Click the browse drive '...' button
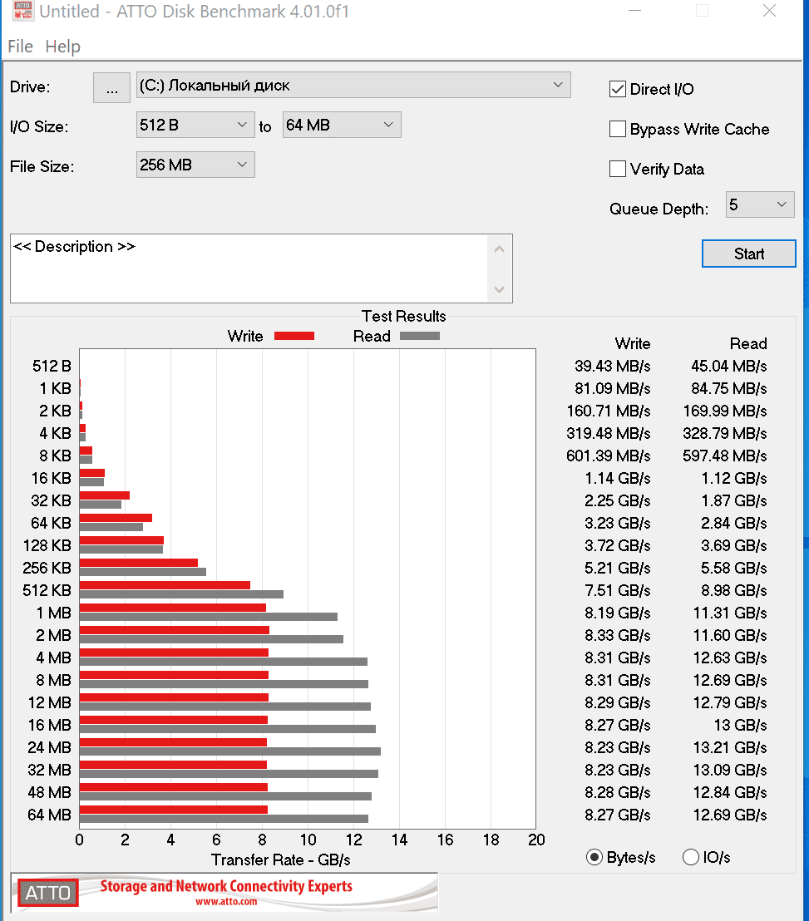This screenshot has width=809, height=921. click(x=111, y=87)
